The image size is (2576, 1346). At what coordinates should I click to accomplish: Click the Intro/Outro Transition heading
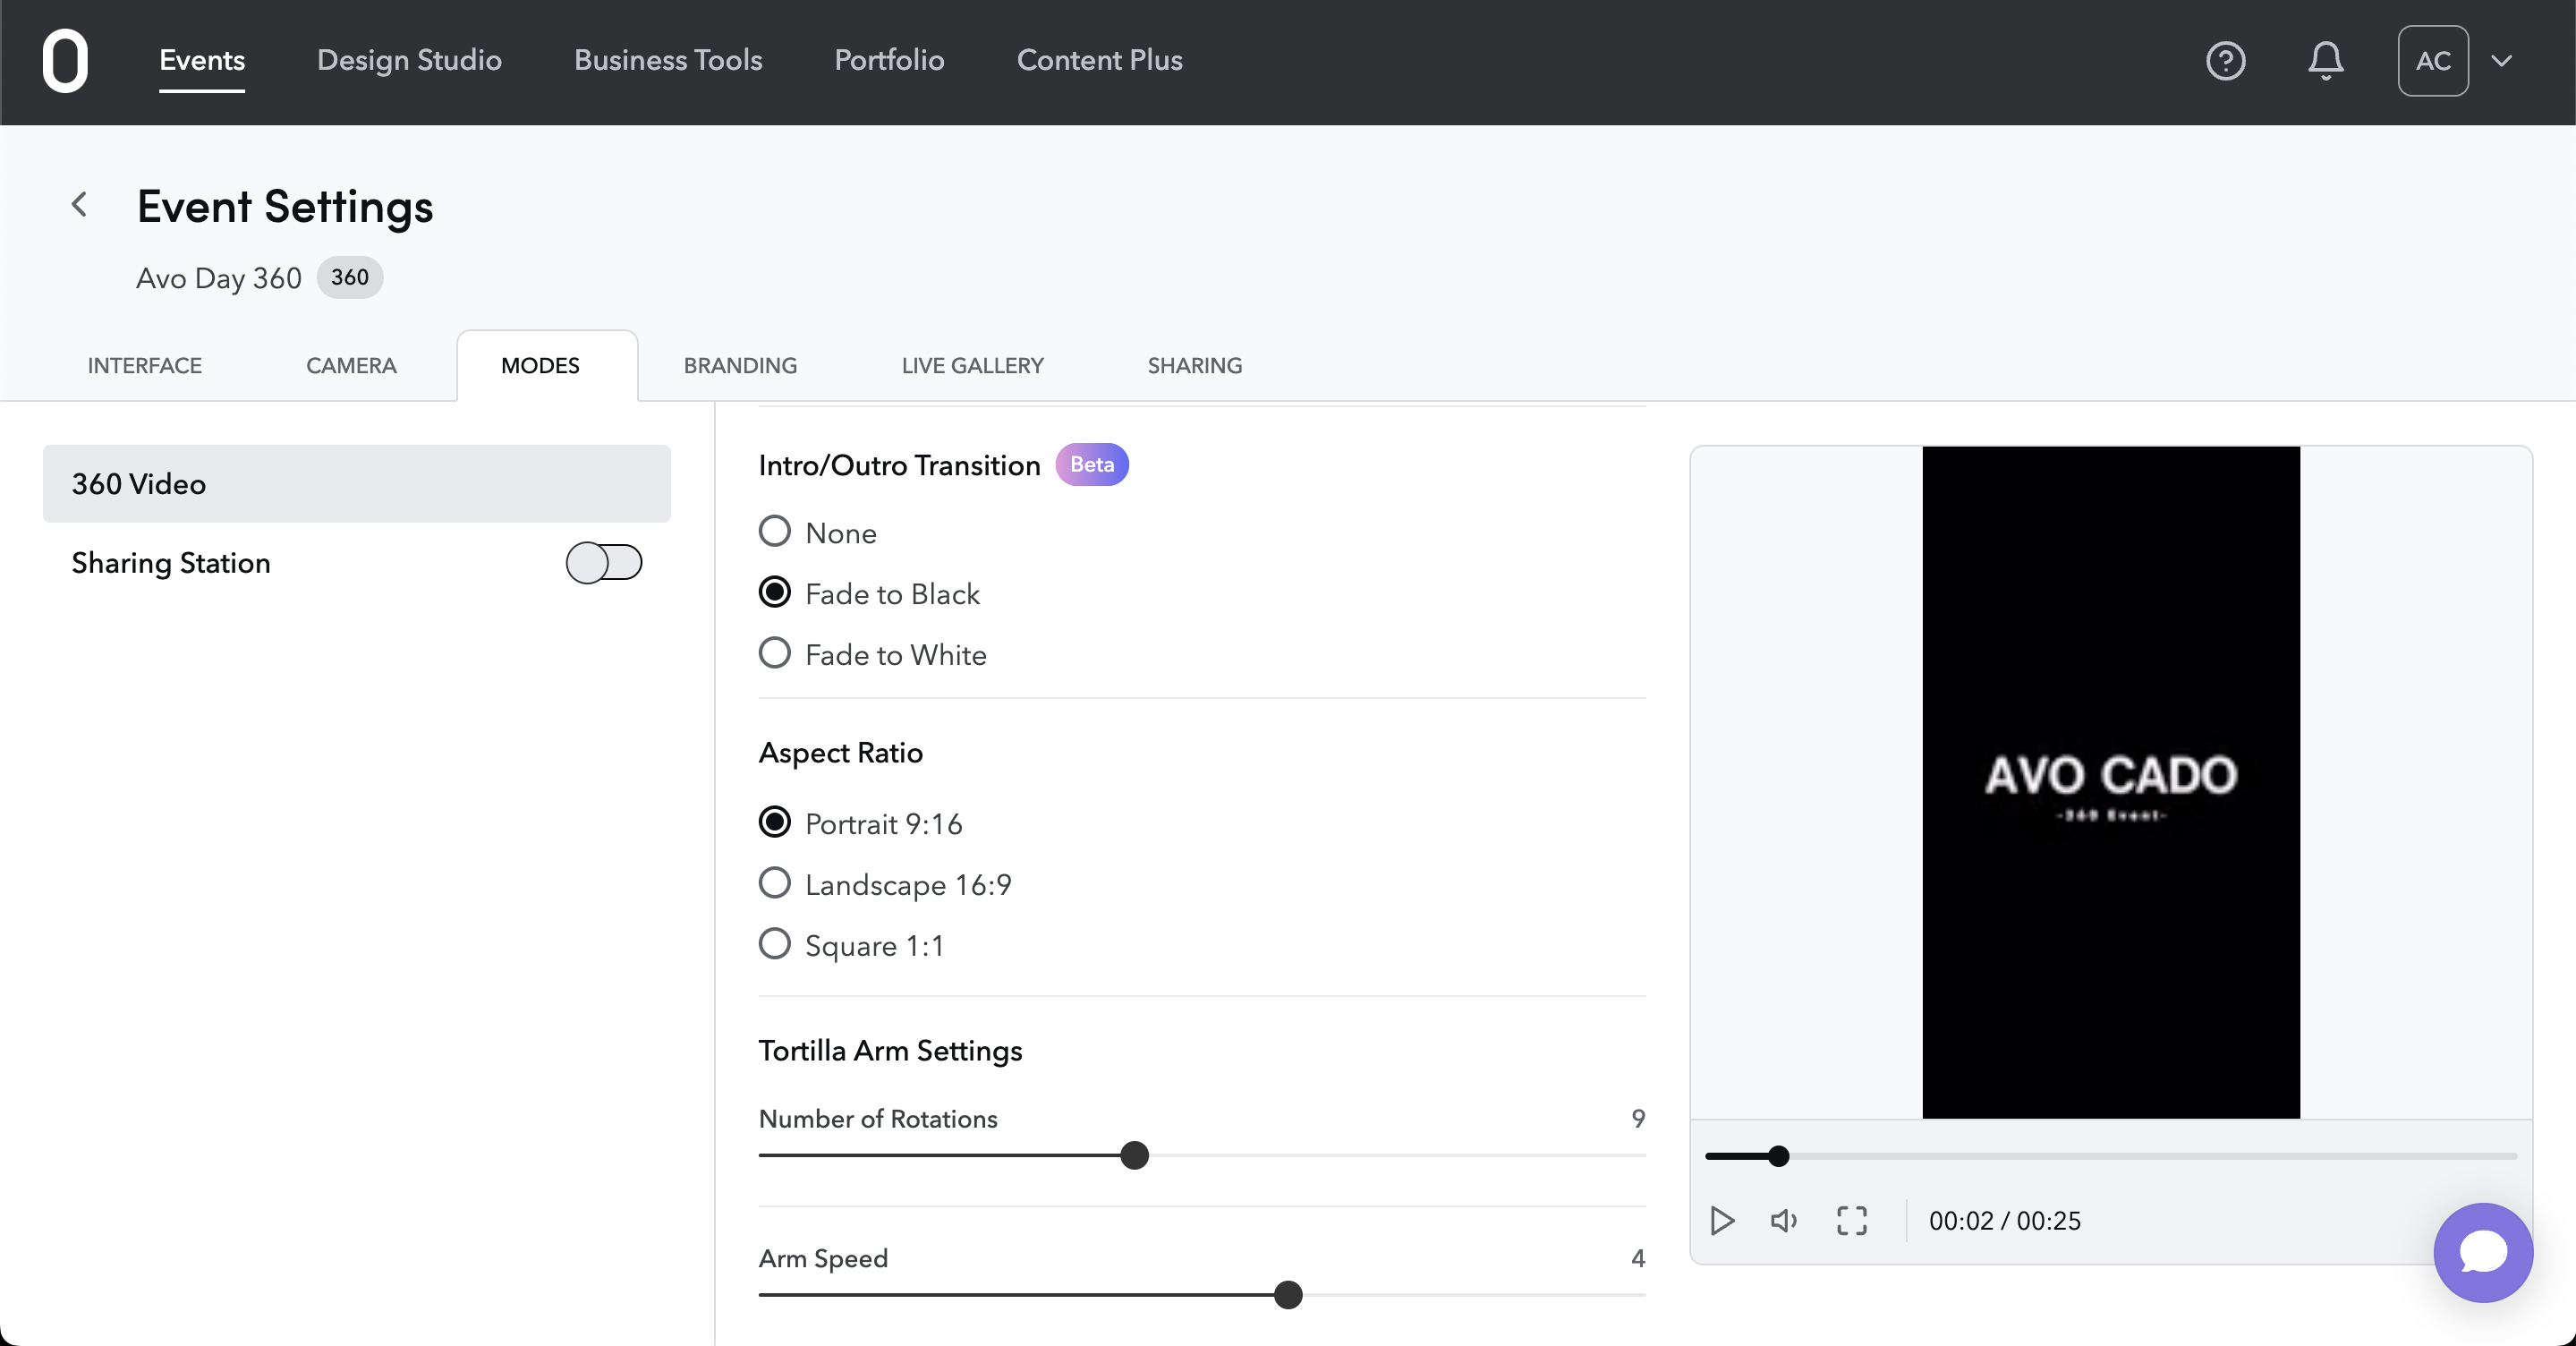(899, 465)
